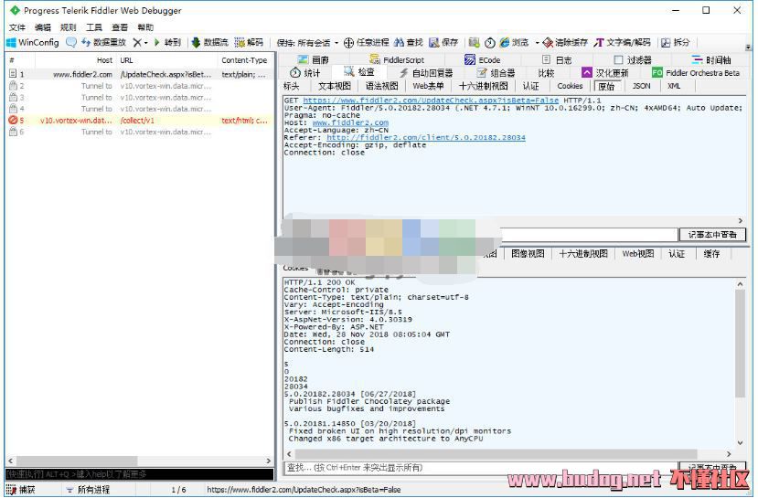Click the 数据重放 replay button
This screenshot has width=758, height=498.
[104, 43]
